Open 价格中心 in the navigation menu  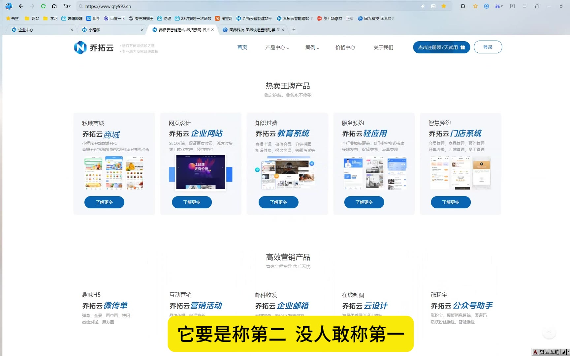tap(345, 47)
